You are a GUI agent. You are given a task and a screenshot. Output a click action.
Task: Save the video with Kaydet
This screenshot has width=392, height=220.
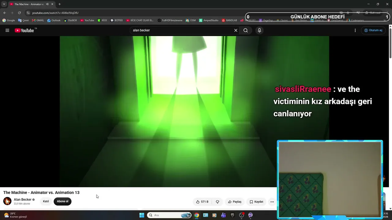pos(256,202)
